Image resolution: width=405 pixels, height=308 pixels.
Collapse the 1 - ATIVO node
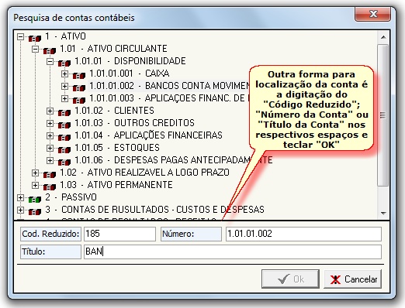[x=20, y=36]
